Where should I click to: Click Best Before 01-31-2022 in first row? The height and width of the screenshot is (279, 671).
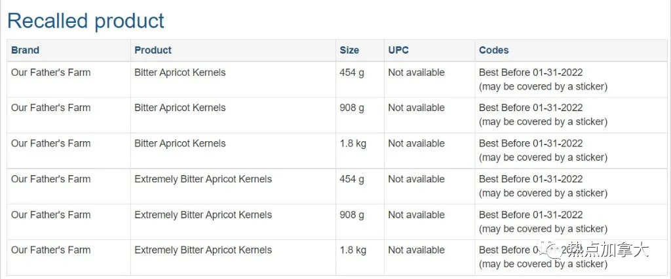531,73
